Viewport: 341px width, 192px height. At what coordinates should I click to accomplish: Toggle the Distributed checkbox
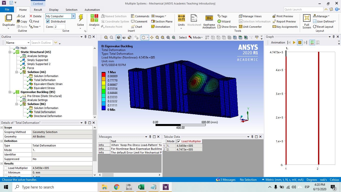[48, 21]
